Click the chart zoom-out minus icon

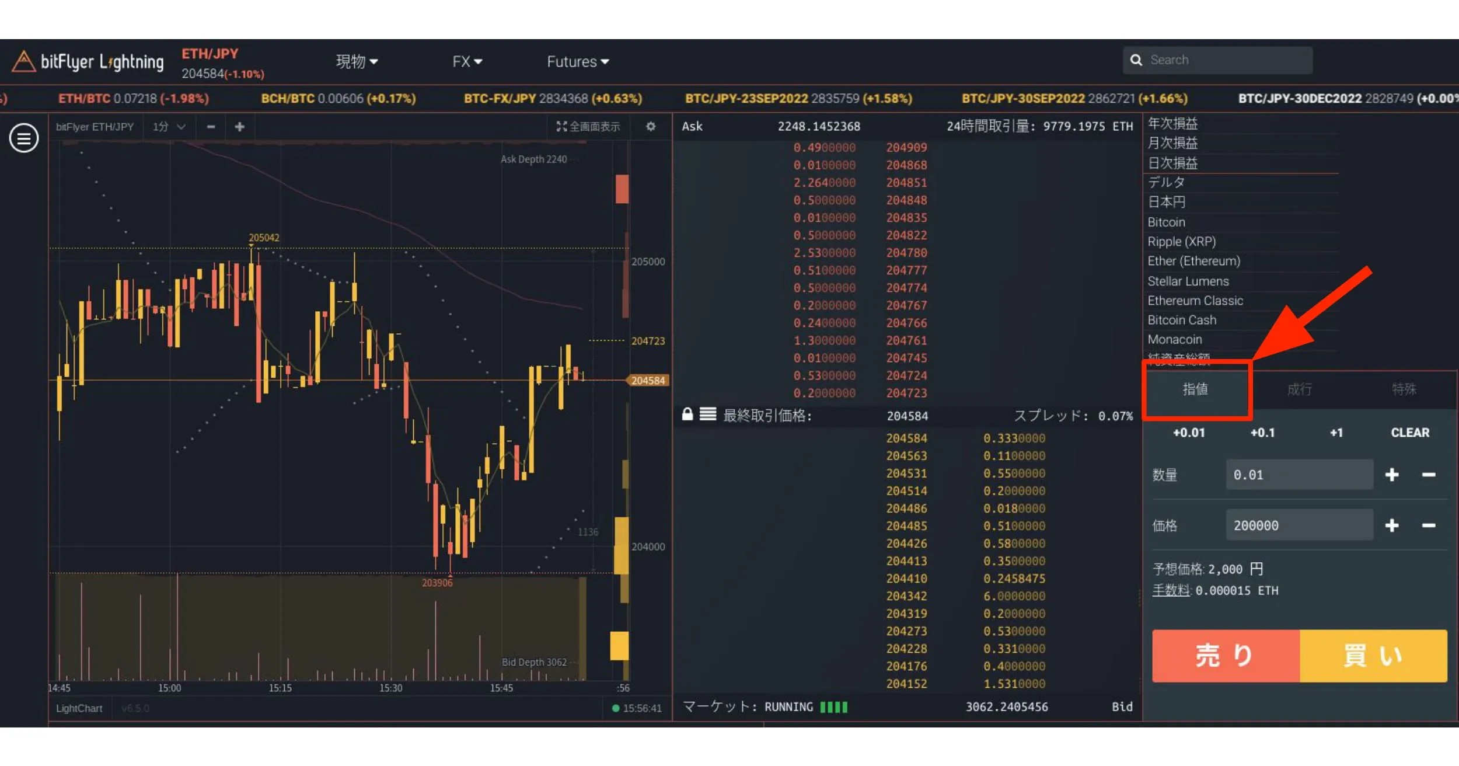coord(211,127)
